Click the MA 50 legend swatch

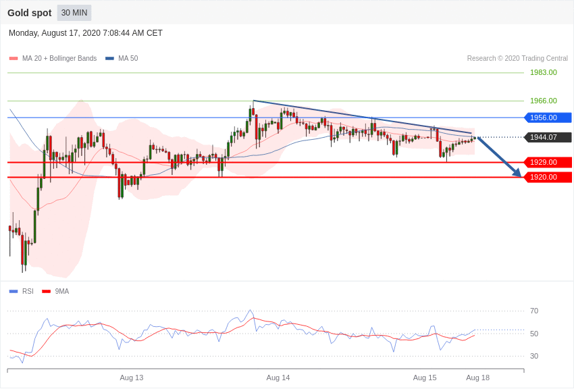coord(110,59)
